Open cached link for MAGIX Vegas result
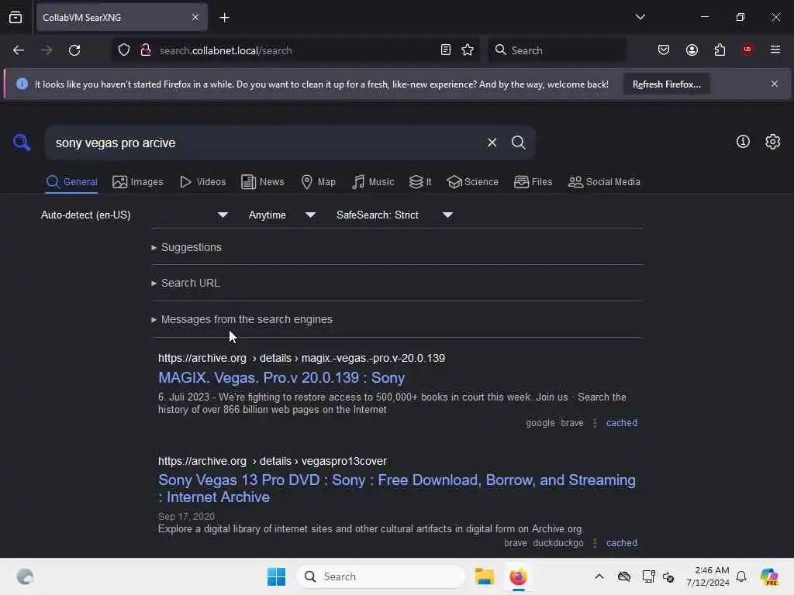This screenshot has width=794, height=595. (x=622, y=423)
